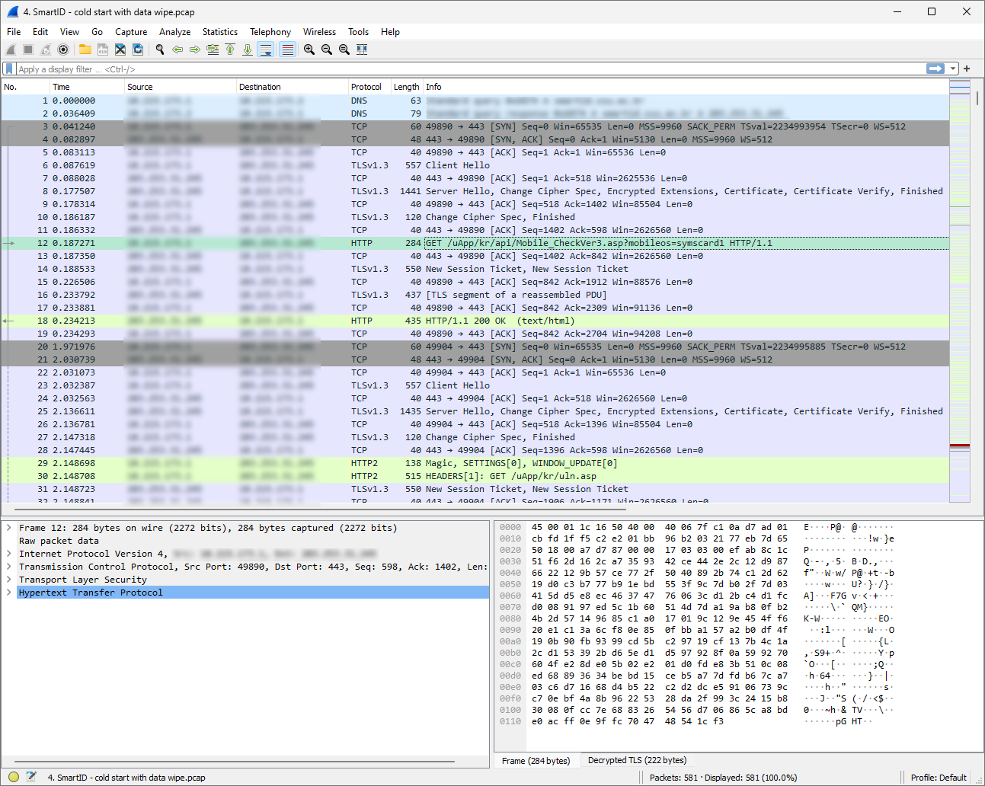Expand the Transmission Control Protocol node
This screenshot has width=985, height=786.
click(9, 567)
